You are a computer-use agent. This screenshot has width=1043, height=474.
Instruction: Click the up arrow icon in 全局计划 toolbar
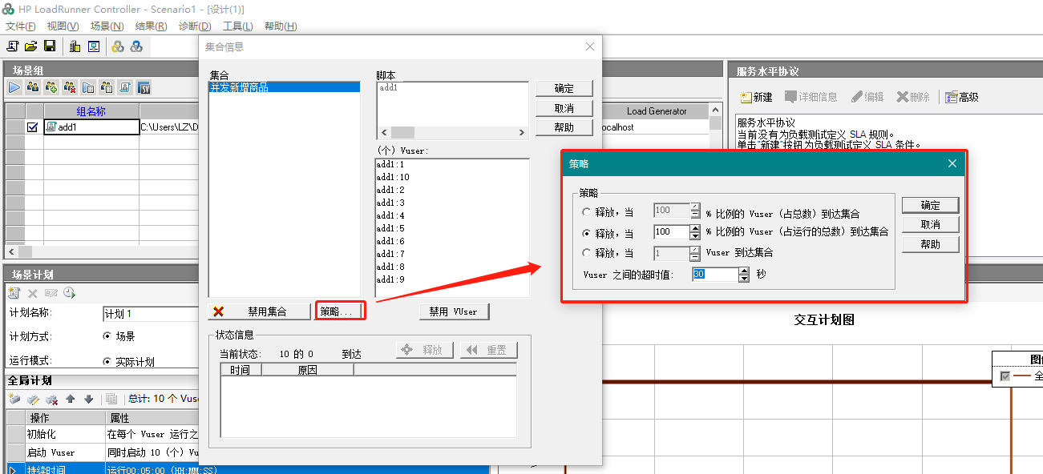[71, 398]
